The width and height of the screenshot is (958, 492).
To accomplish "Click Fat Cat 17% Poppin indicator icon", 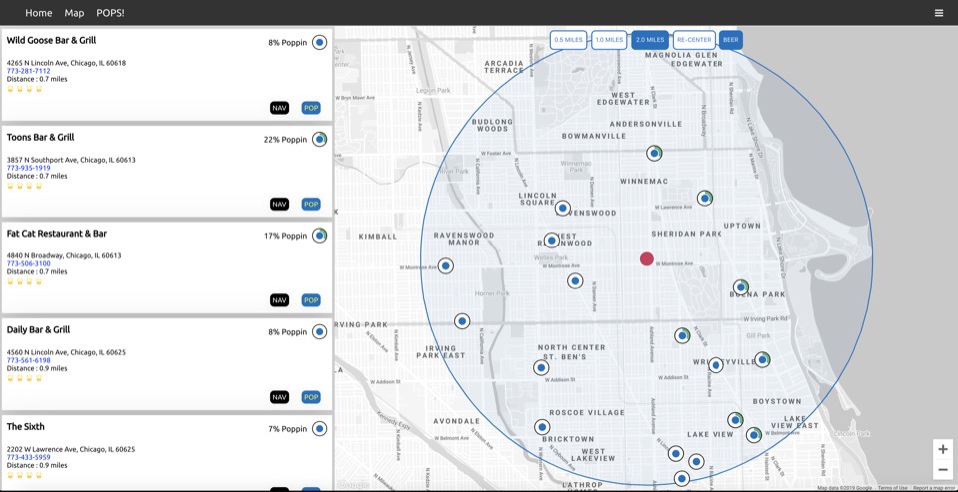I will pyautogui.click(x=319, y=235).
